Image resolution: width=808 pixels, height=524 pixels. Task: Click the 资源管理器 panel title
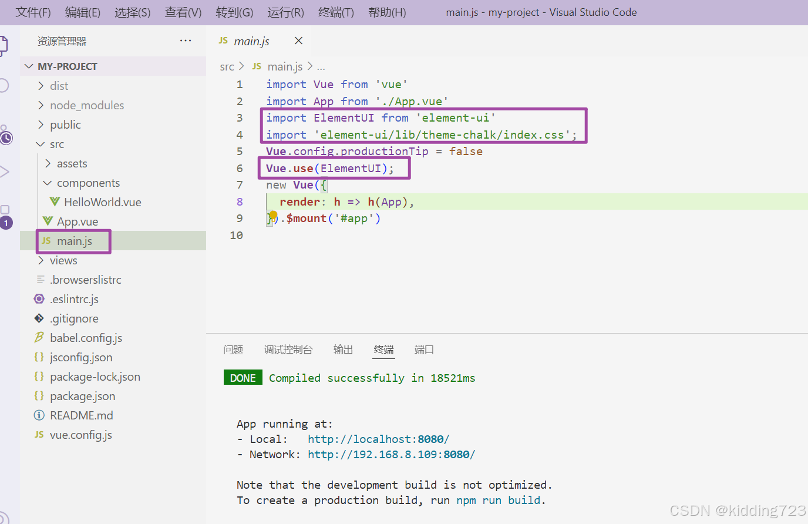click(x=62, y=41)
